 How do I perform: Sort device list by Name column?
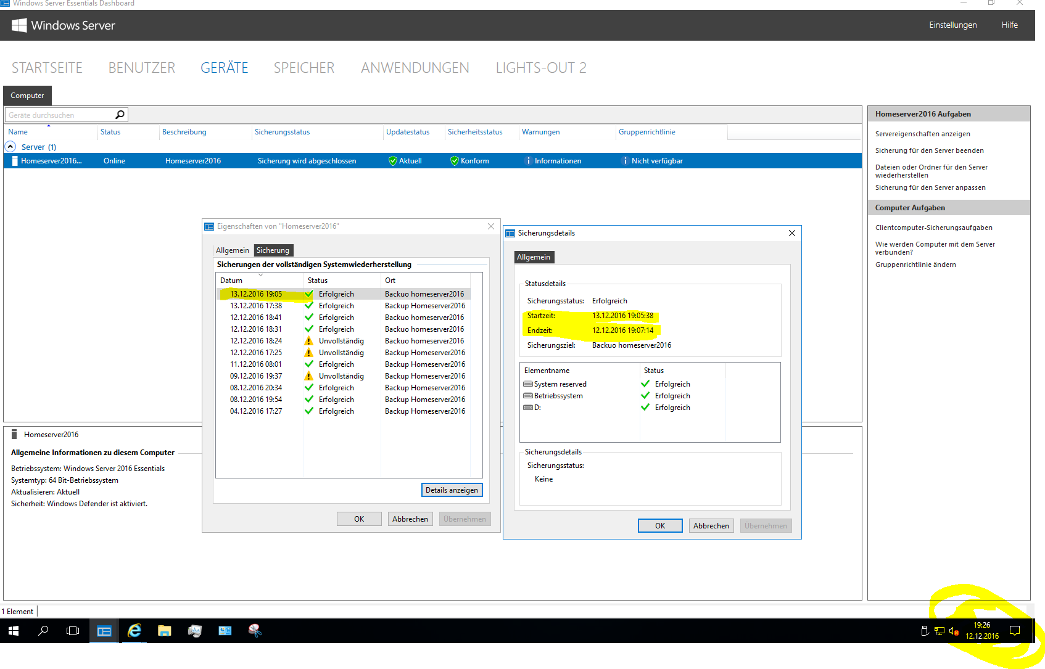(51, 132)
